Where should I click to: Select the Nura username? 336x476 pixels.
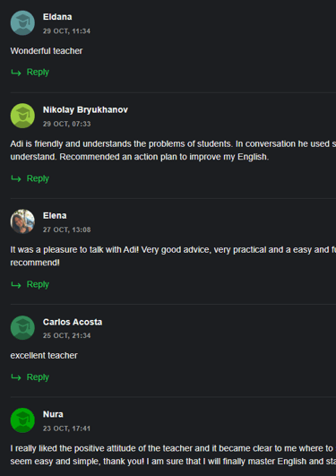pyautogui.click(x=53, y=414)
